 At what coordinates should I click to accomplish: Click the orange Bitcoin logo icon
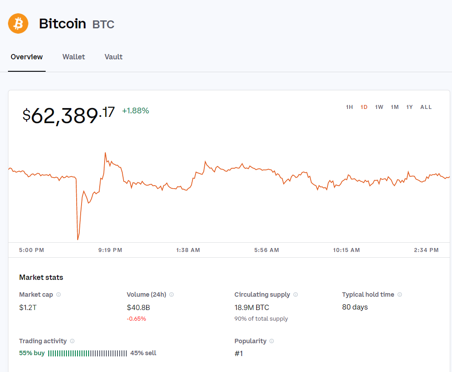[18, 23]
